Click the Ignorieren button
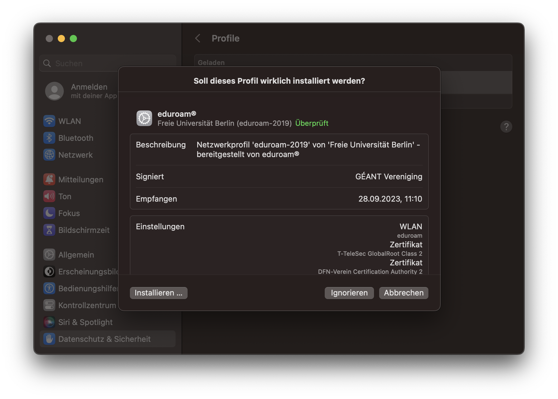 349,293
